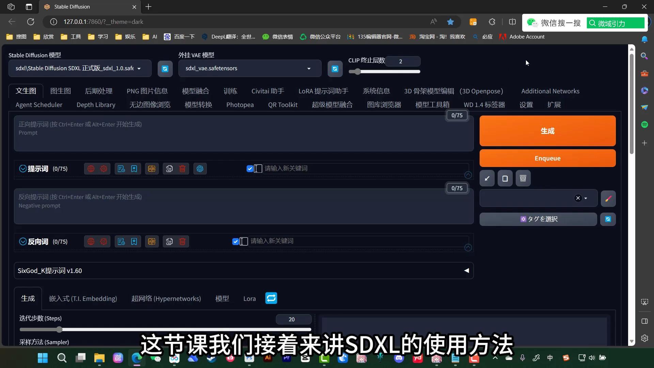Image resolution: width=654 pixels, height=368 pixels.
Task: Click the Enqueue button
Action: pyautogui.click(x=547, y=158)
